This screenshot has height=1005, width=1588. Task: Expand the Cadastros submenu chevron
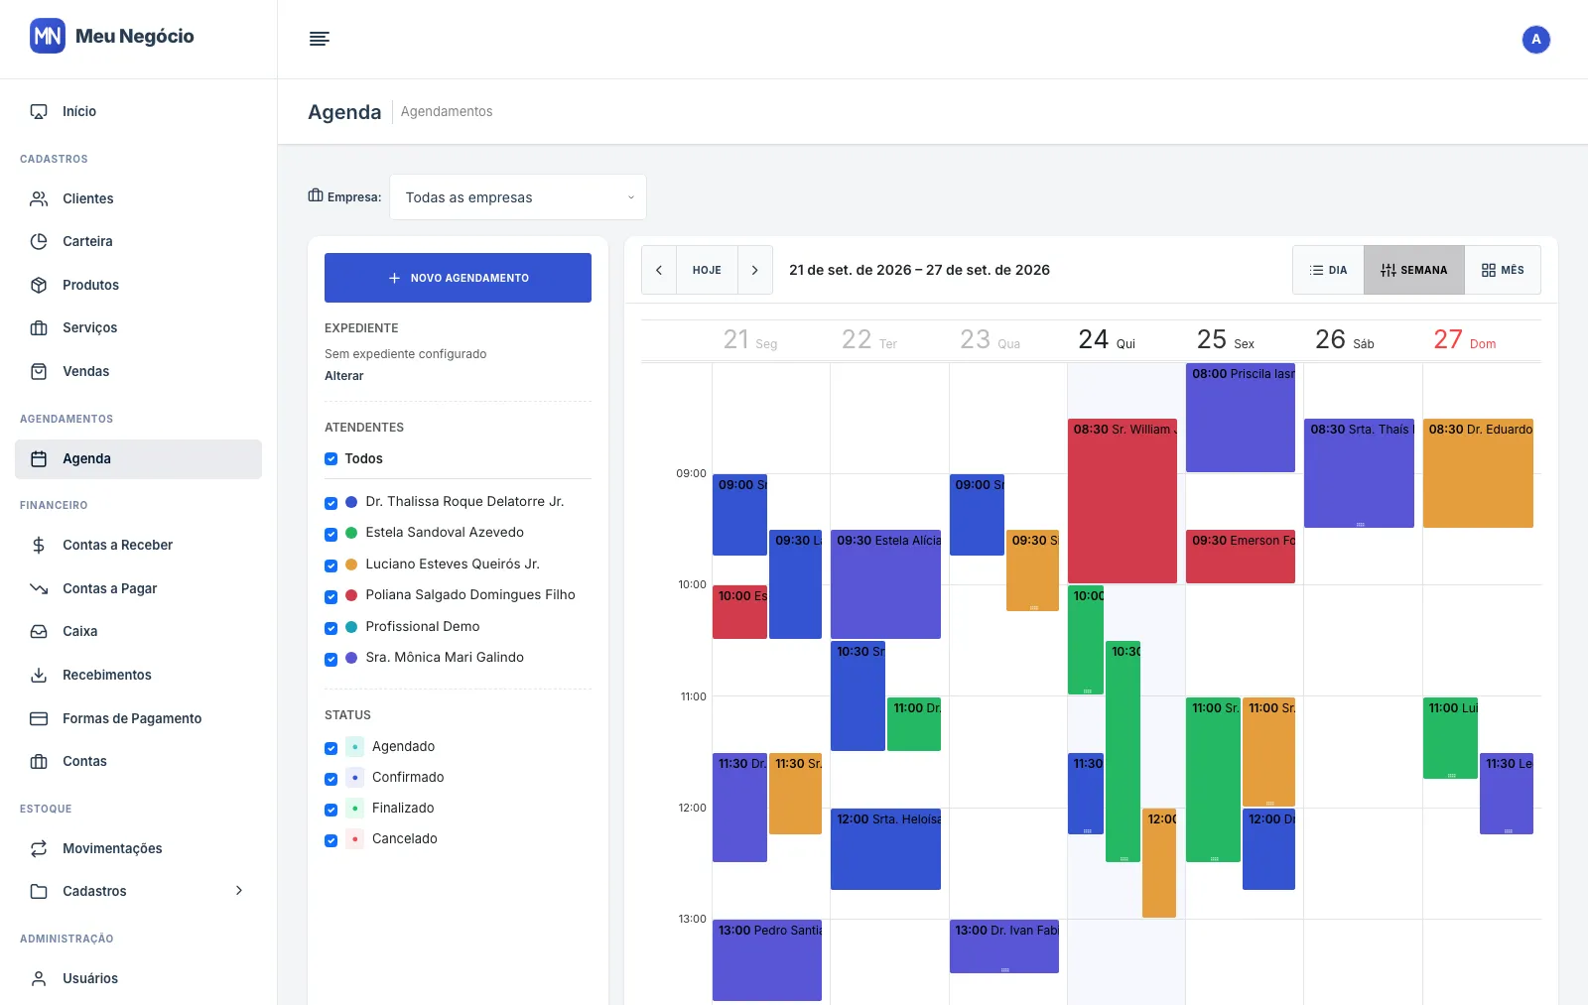[x=238, y=891]
